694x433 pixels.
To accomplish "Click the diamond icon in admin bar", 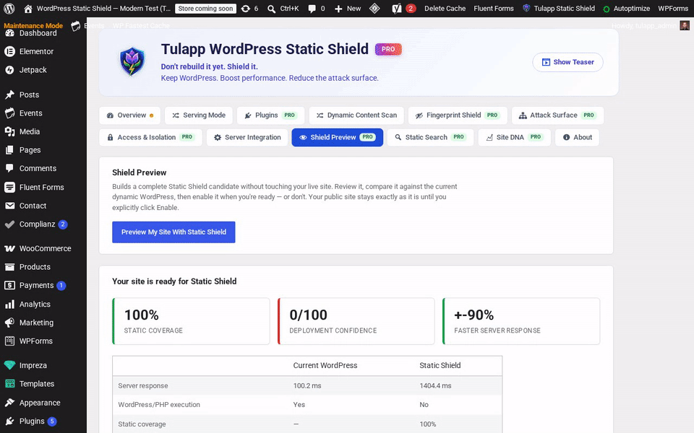I will tap(374, 9).
